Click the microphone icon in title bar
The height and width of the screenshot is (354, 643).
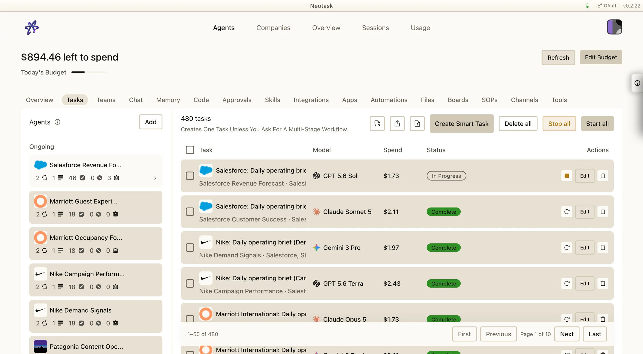587,6
